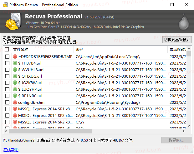194x154 pixels.
Task: Click the Recuva title bar app icon
Action: click(5, 5)
